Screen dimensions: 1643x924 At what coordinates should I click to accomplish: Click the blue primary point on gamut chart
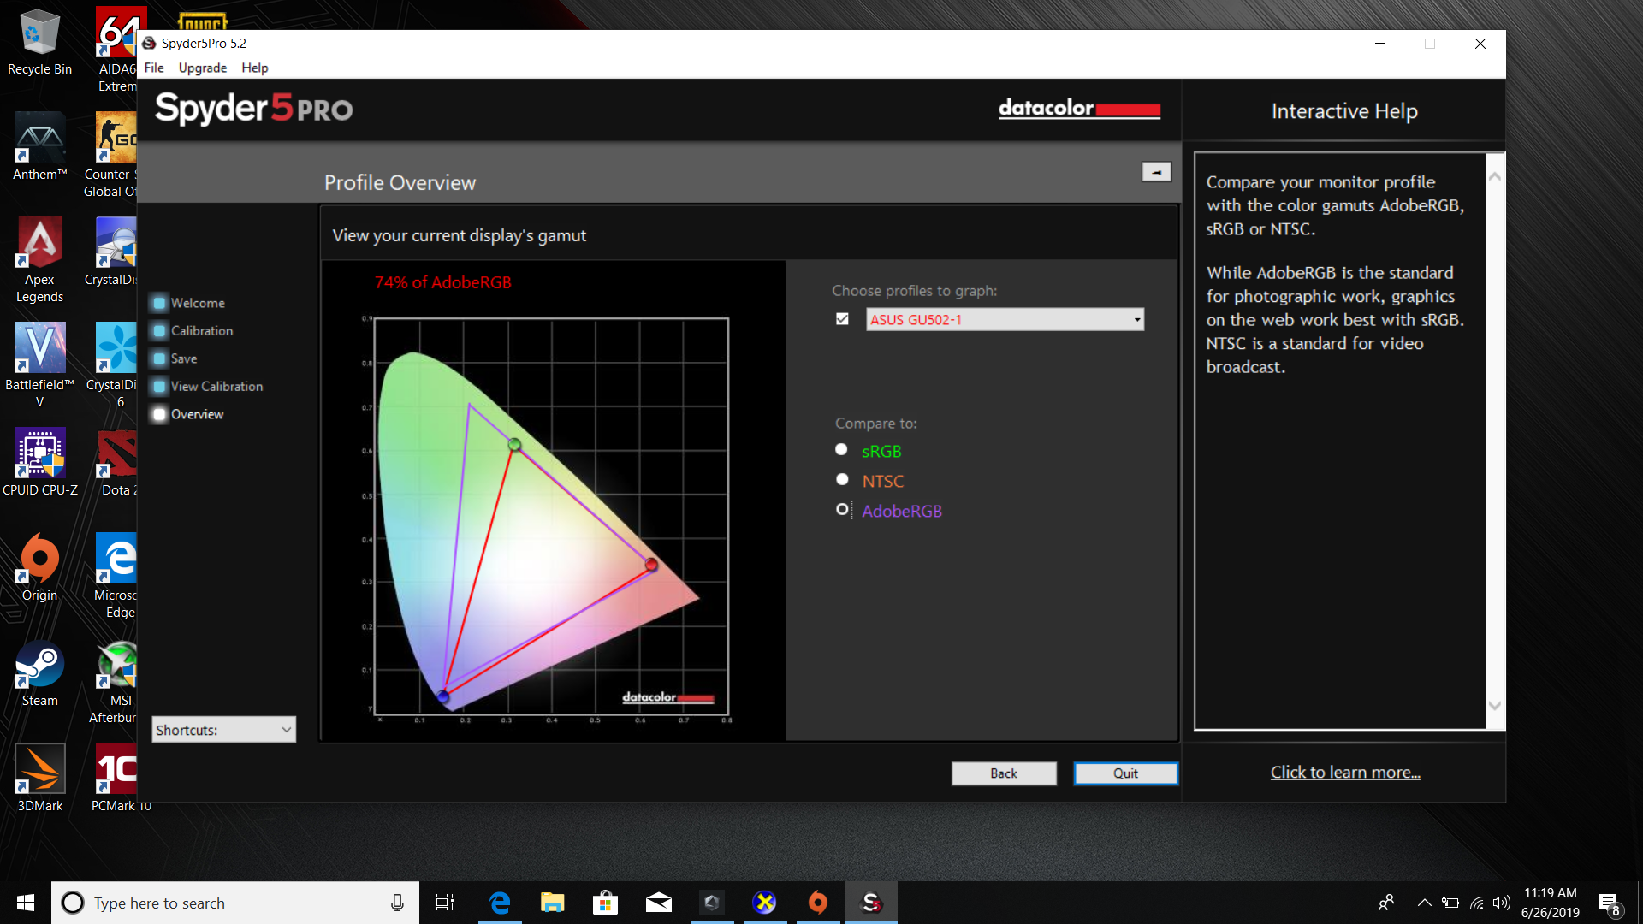(443, 696)
